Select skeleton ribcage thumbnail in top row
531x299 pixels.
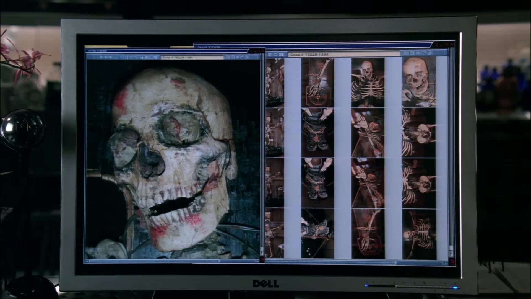(x=368, y=83)
